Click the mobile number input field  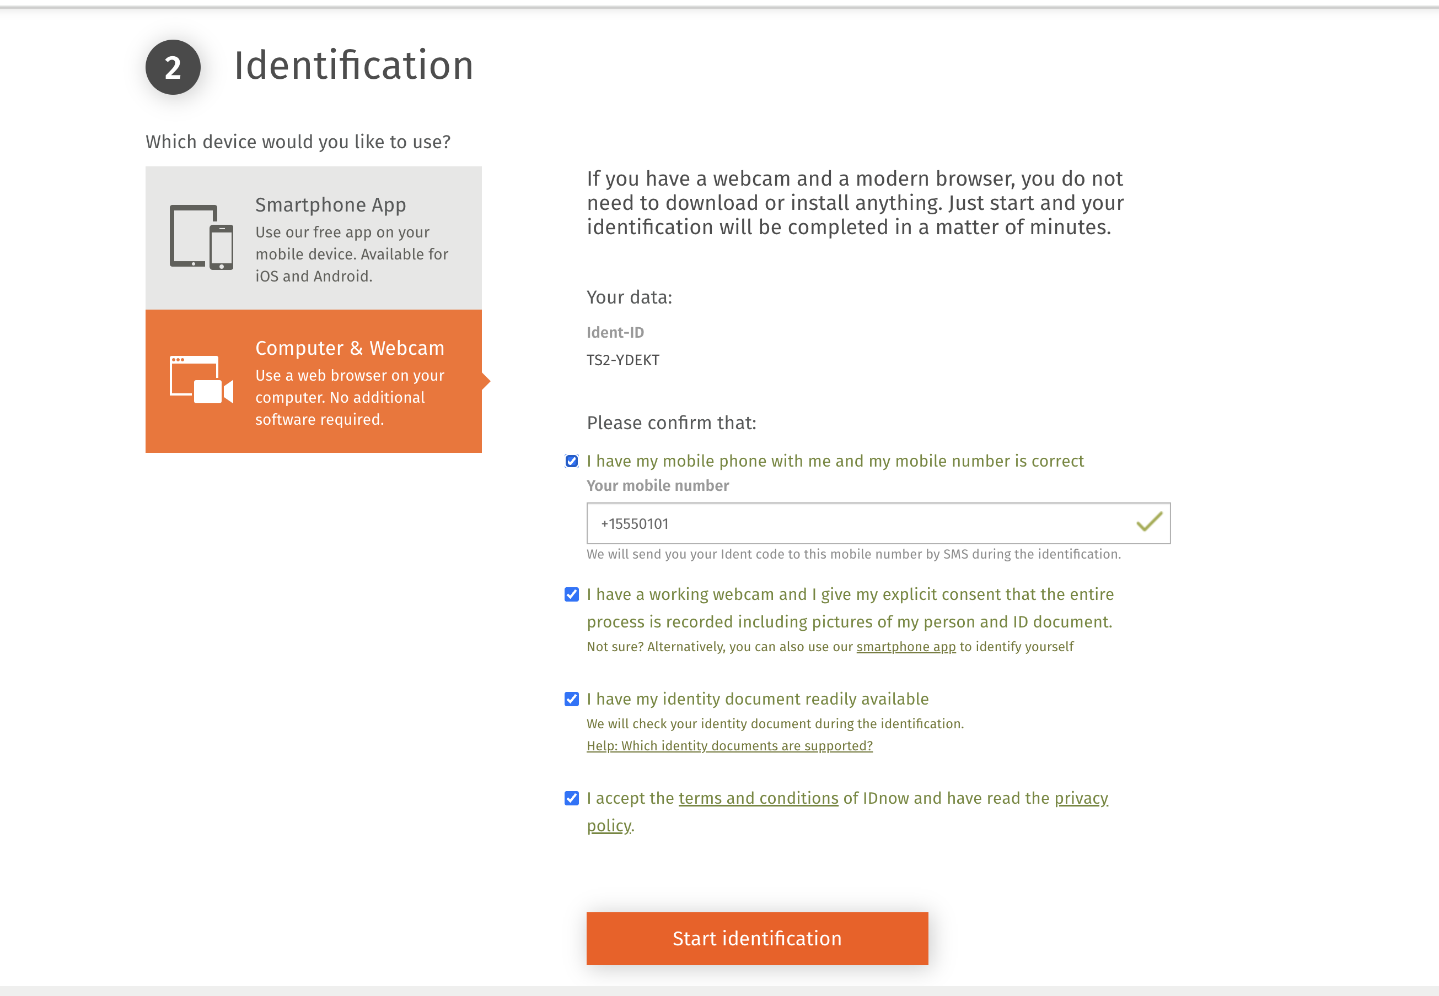(862, 523)
